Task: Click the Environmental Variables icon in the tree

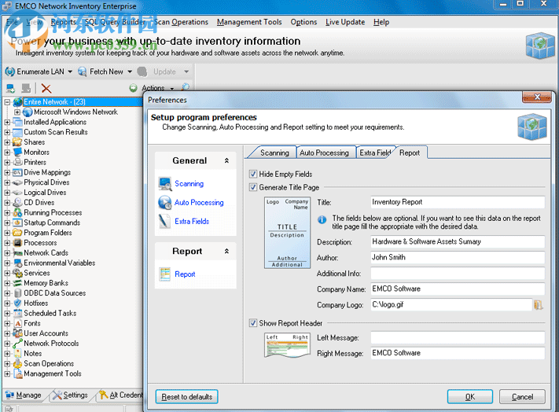Action: pos(17,263)
